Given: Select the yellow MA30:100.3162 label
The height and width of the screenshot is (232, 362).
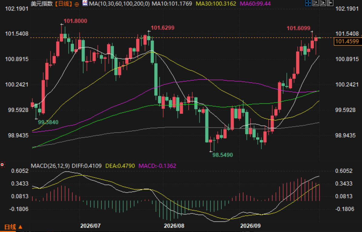Looking at the screenshot, I should [216, 4].
